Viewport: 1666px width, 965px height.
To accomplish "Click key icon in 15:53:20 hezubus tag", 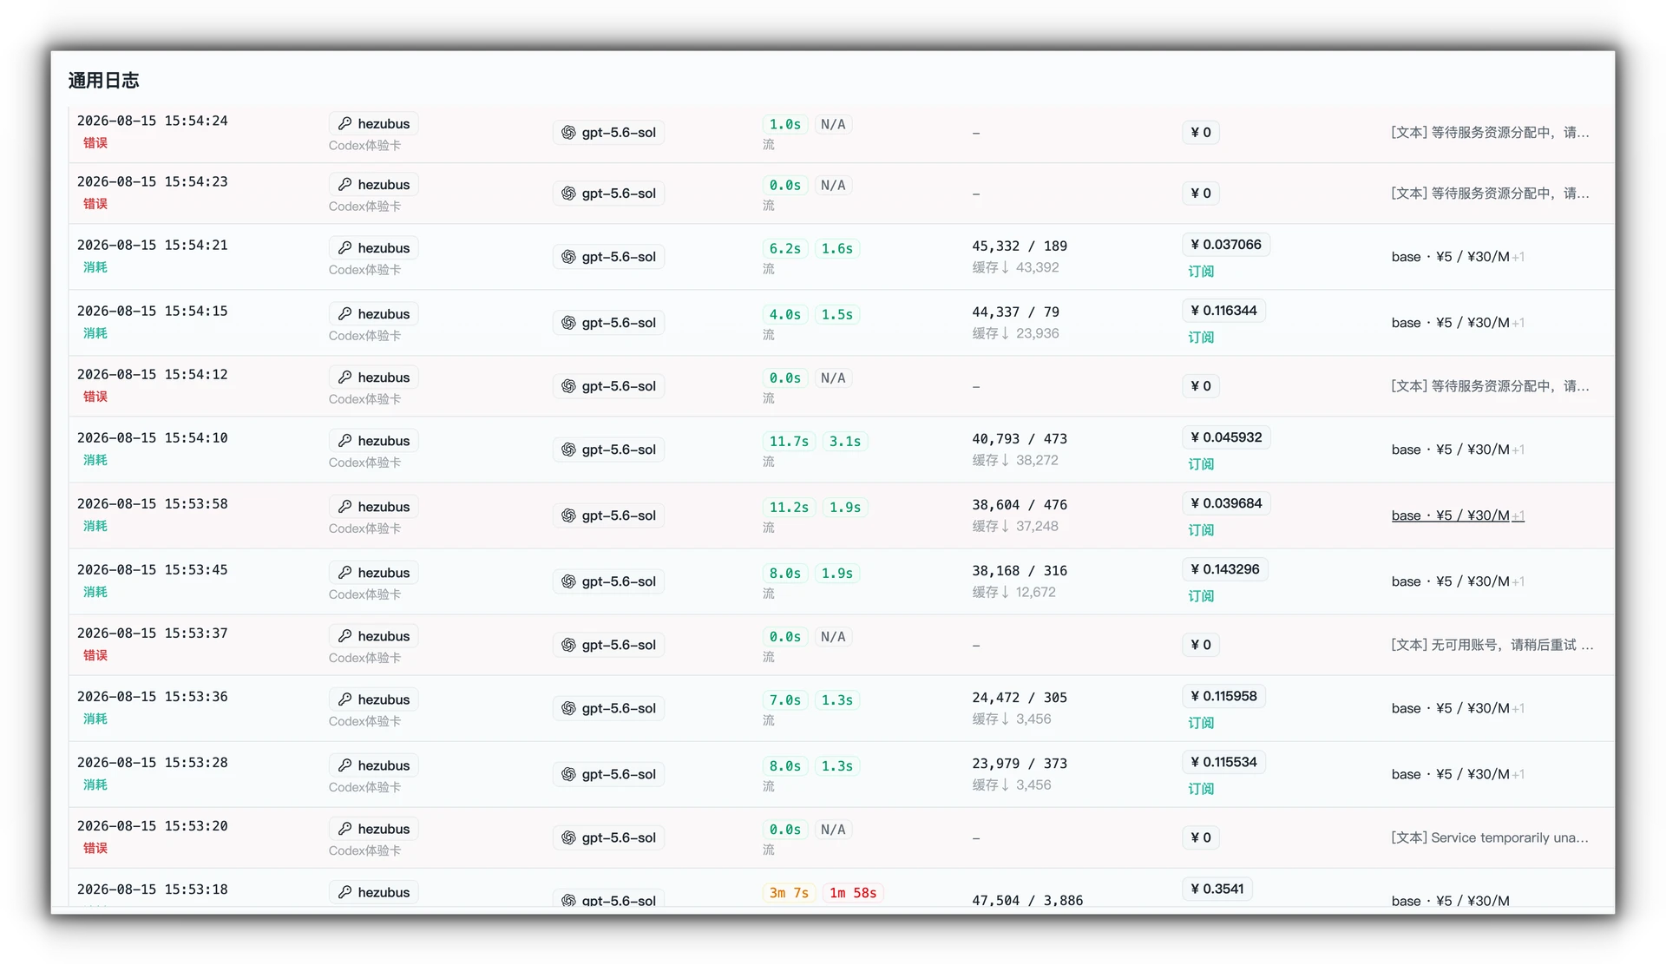I will [344, 828].
